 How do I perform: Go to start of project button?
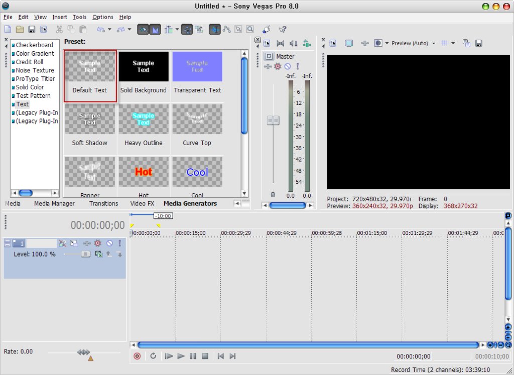[x=221, y=356]
